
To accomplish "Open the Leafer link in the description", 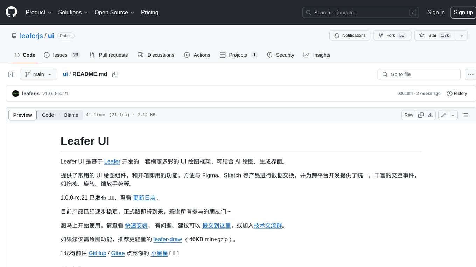I will [112, 161].
